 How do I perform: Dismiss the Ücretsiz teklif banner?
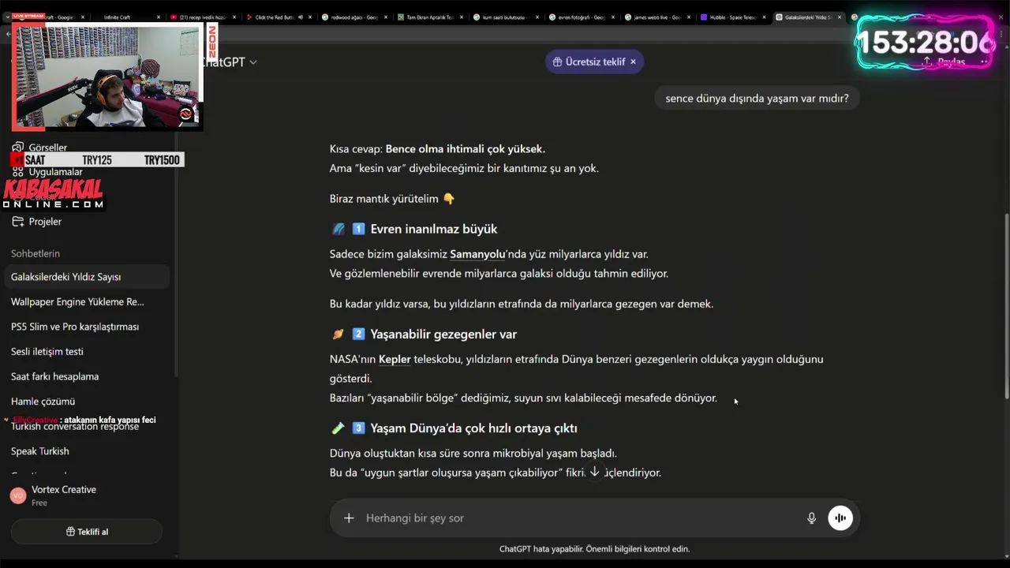click(x=633, y=62)
